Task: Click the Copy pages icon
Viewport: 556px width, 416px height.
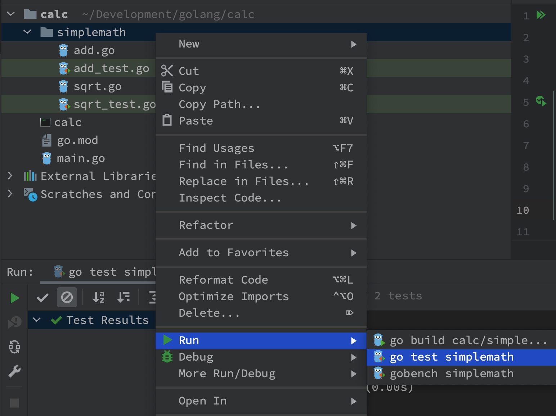Action: 167,87
